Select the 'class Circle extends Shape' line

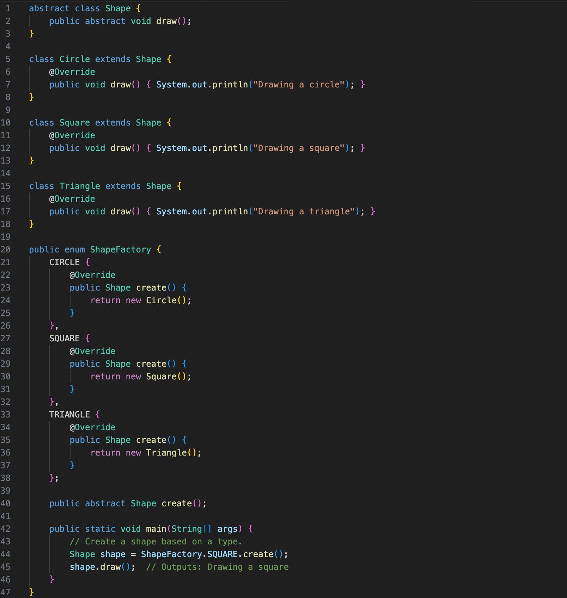click(x=100, y=59)
